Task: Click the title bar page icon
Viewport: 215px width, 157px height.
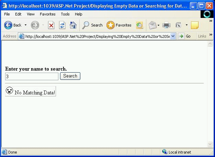Action: [x=4, y=6]
